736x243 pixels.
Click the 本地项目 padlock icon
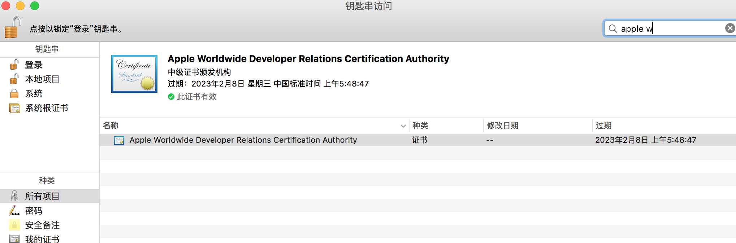(14, 79)
